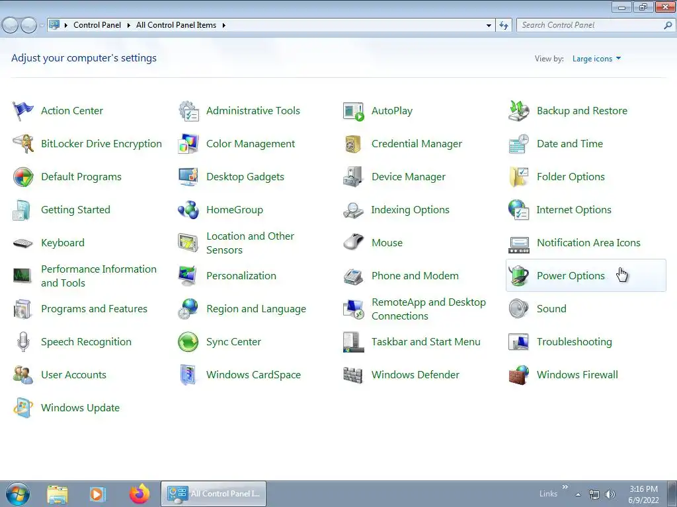Screen dimensions: 677x507
Task: Expand arrow after Control Panel breadcrumb
Action: (129, 26)
